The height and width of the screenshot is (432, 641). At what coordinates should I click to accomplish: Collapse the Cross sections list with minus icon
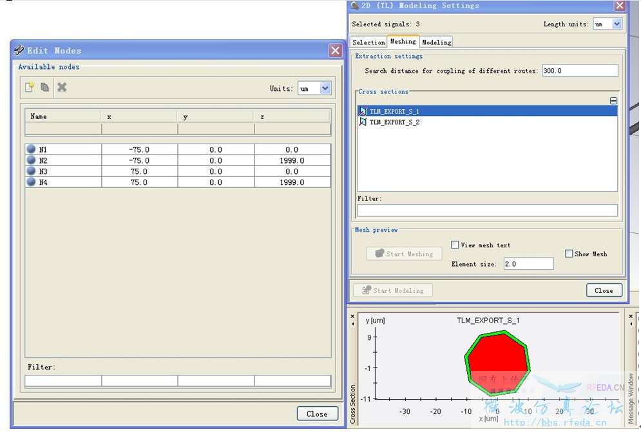(613, 100)
